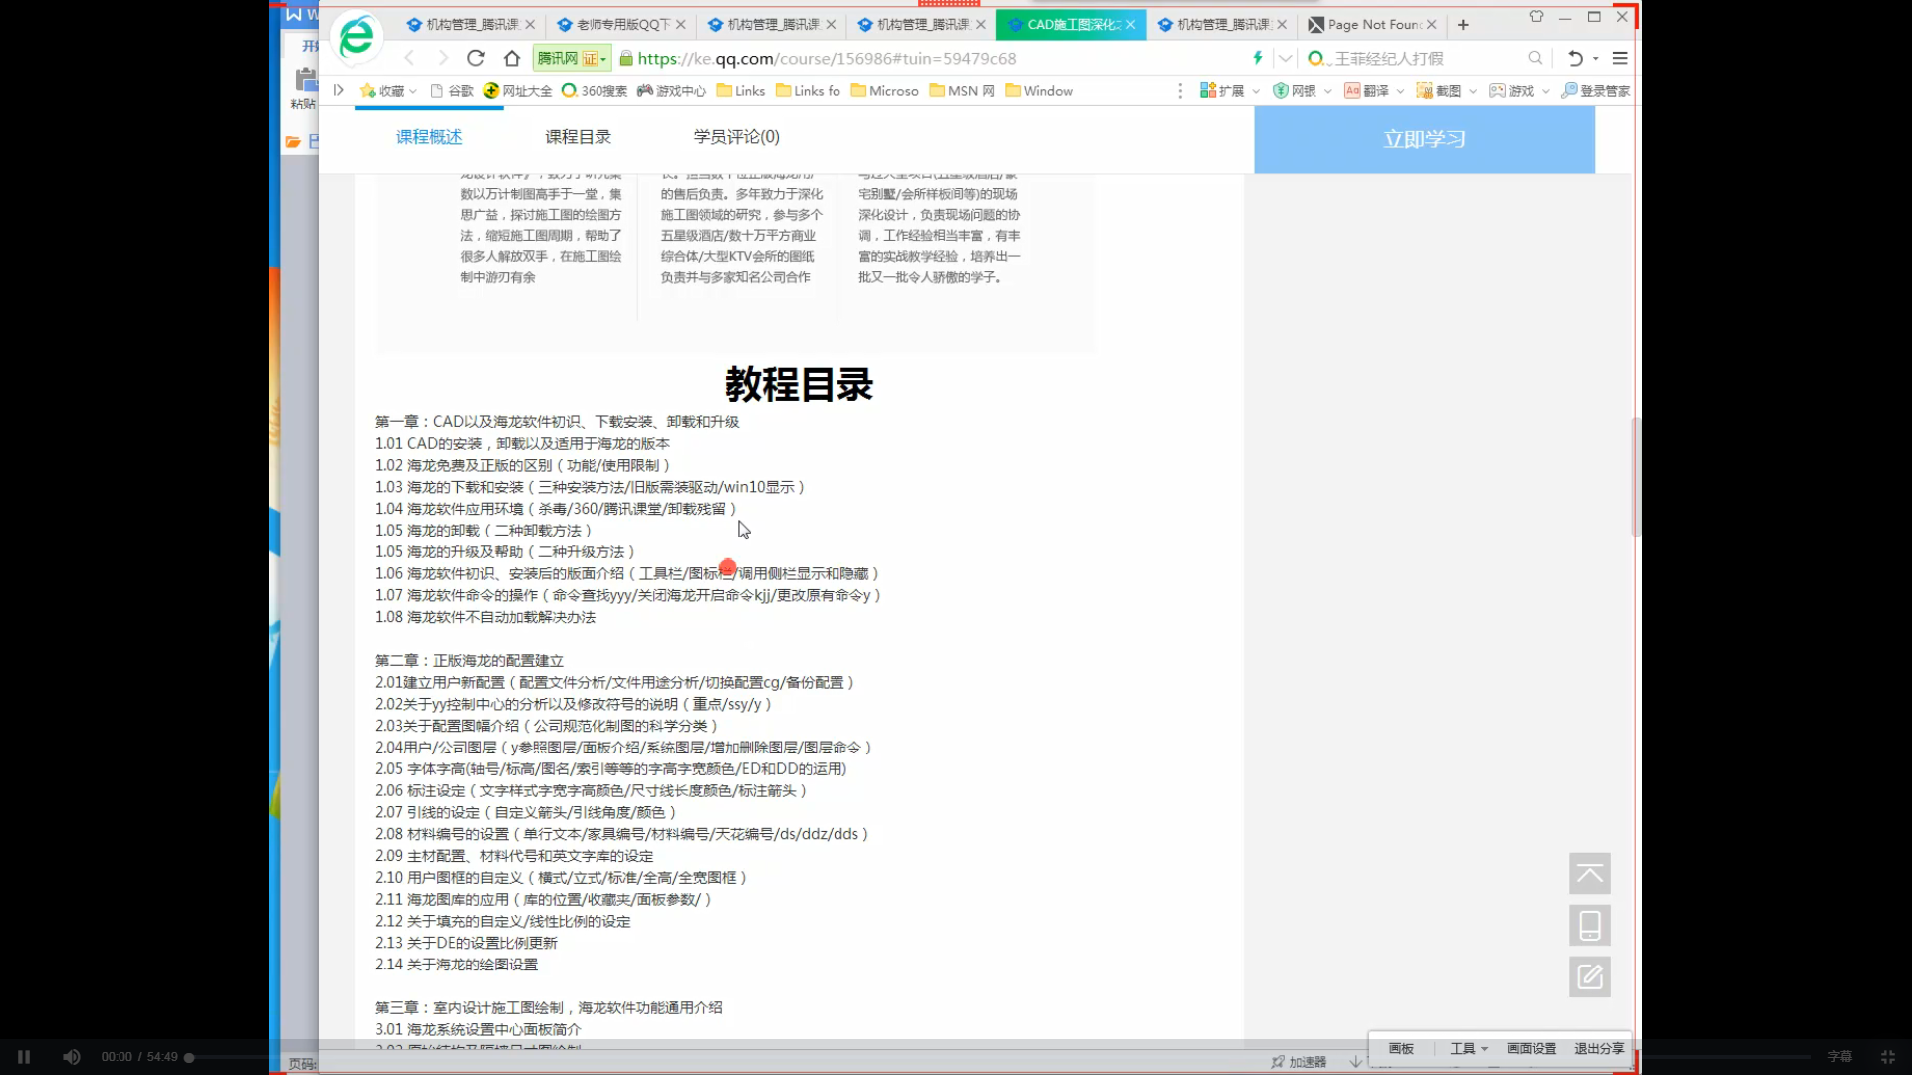1912x1075 pixels.
Task: Click the fullscreen exit icon
Action: click(1887, 1057)
